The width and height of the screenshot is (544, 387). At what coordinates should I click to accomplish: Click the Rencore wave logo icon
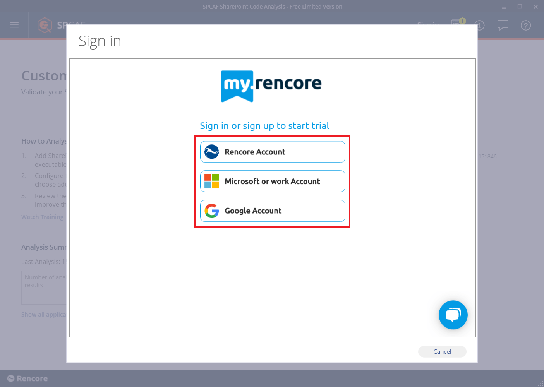click(x=212, y=152)
